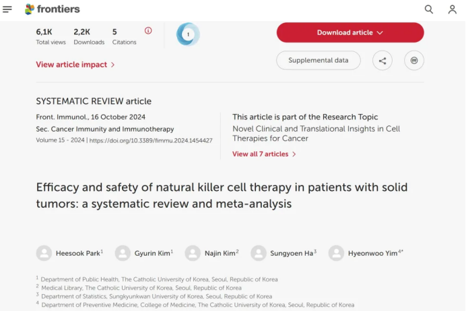The image size is (466, 311).
Task: Click the comment bubble icon button
Action: 414,61
